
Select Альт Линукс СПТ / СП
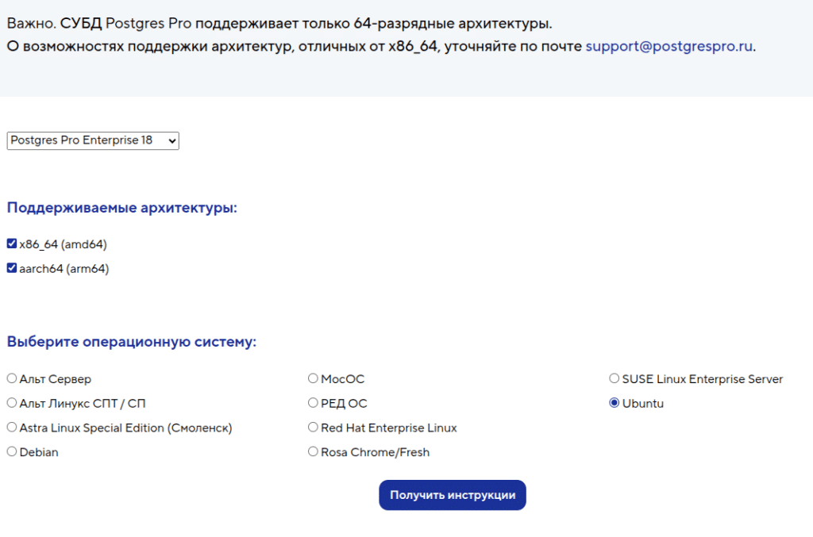tap(11, 403)
